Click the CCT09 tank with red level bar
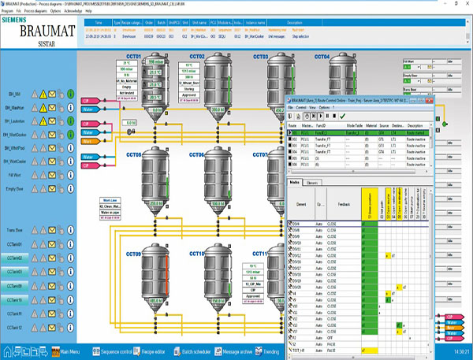Image resolution: width=473 pixels, height=360 pixels. tap(155, 277)
